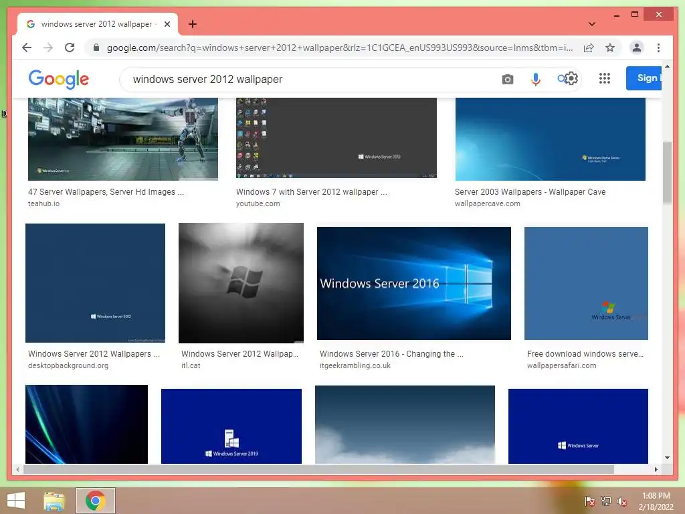Open the wallpapersafari Windows Server thumbnail
The image size is (685, 514).
click(586, 283)
